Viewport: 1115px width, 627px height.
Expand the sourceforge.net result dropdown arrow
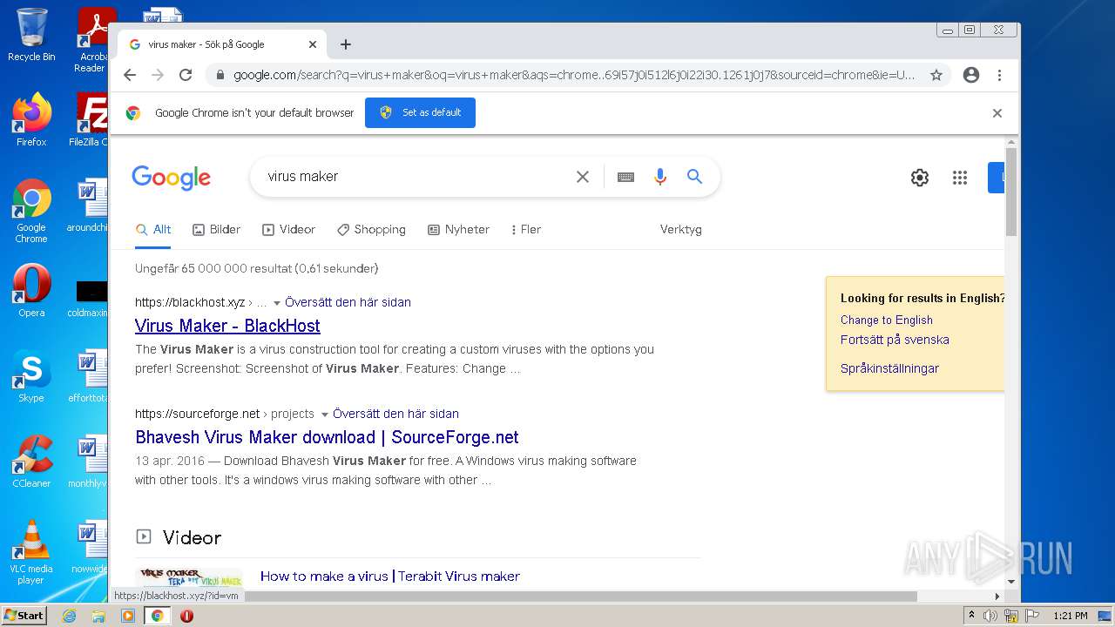(325, 415)
